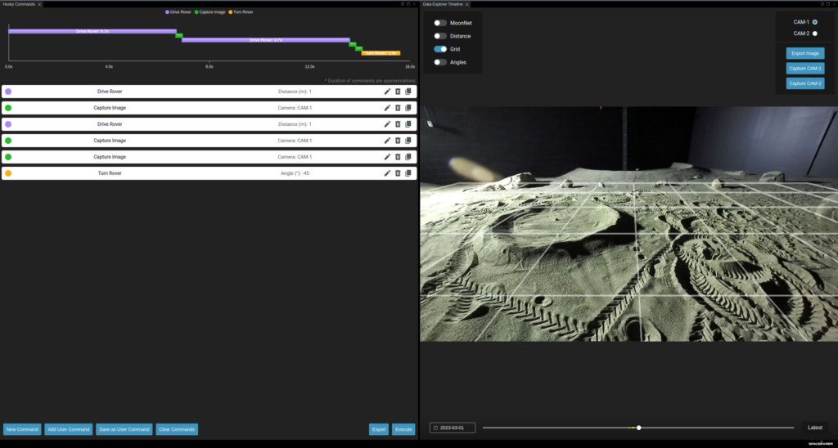838x448 pixels.
Task: Edit the second Drive Rover command
Action: pos(387,124)
